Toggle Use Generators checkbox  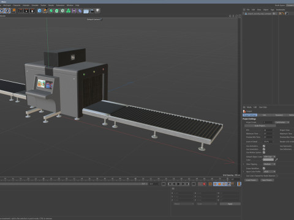tap(264, 149)
